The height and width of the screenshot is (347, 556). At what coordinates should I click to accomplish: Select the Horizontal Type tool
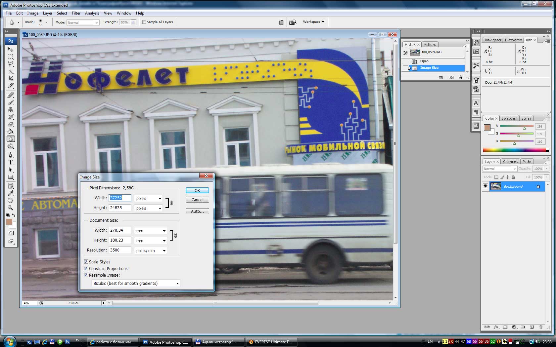pyautogui.click(x=11, y=162)
